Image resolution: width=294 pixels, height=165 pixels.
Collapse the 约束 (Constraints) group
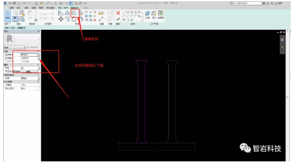[38, 51]
